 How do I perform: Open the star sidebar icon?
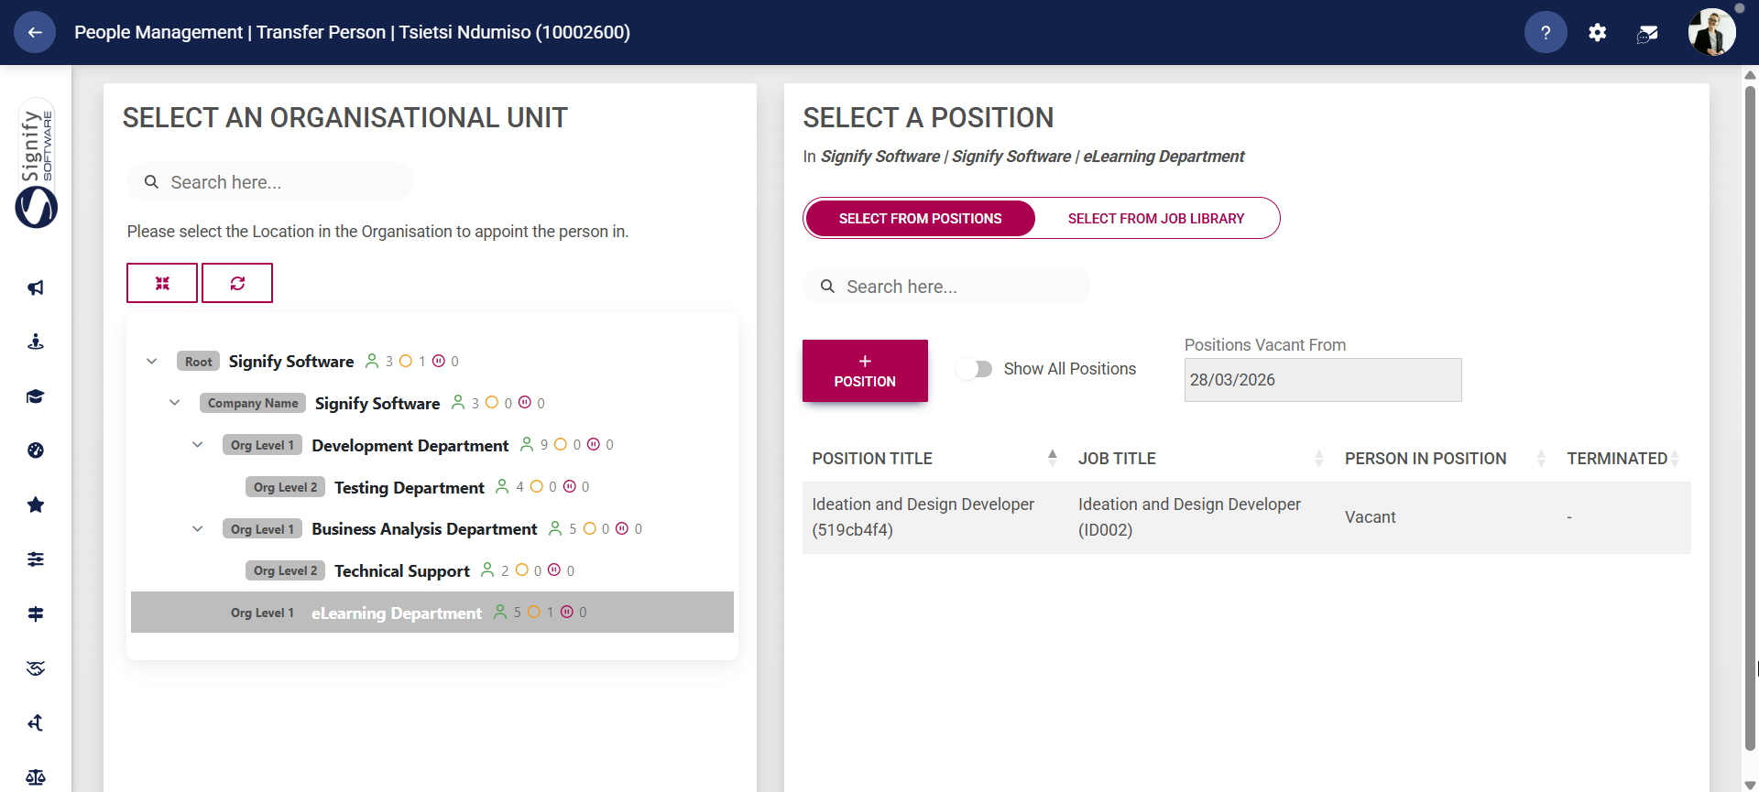pyautogui.click(x=36, y=504)
